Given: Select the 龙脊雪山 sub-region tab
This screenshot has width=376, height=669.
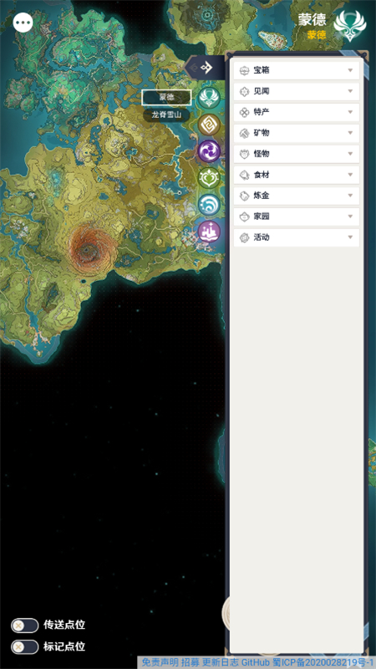Looking at the screenshot, I should (x=166, y=115).
